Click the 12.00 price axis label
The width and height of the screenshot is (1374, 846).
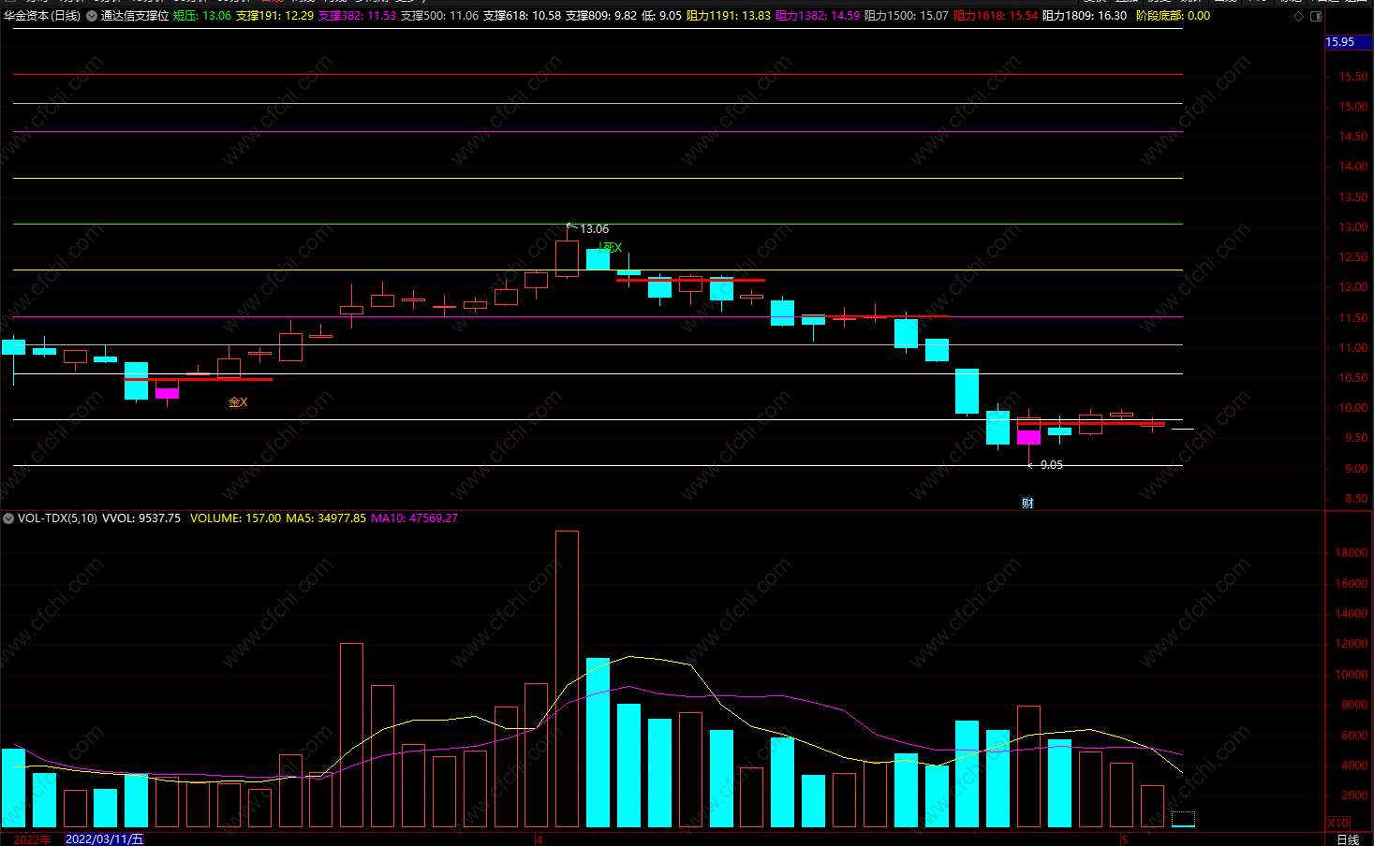1354,287
